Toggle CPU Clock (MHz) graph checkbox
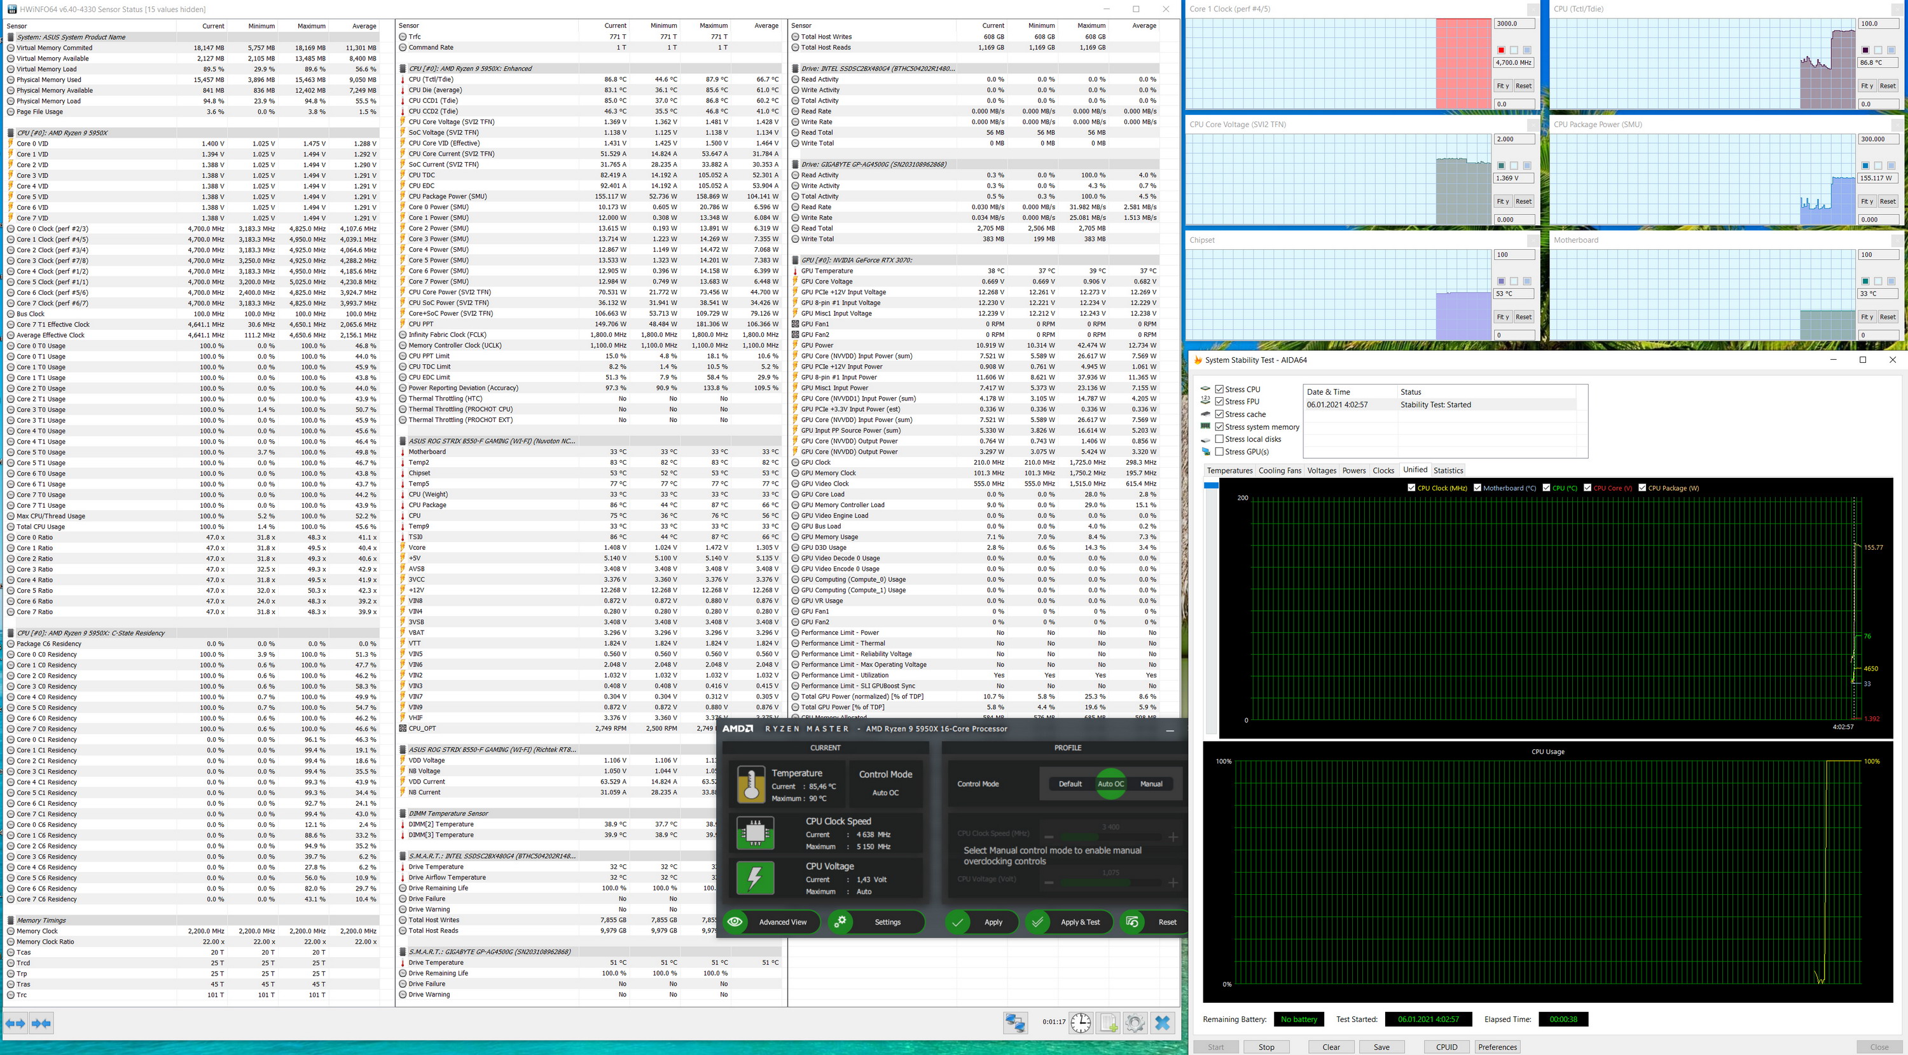Viewport: 1908px width, 1055px height. pos(1411,488)
